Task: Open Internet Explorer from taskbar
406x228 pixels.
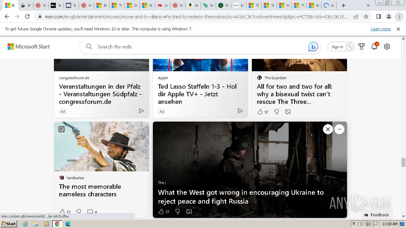Action: tap(25, 224)
